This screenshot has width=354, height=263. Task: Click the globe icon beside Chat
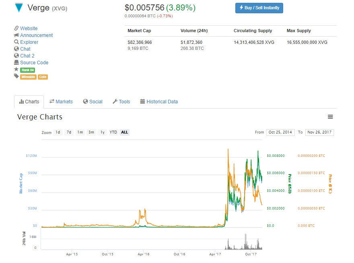pos(16,49)
